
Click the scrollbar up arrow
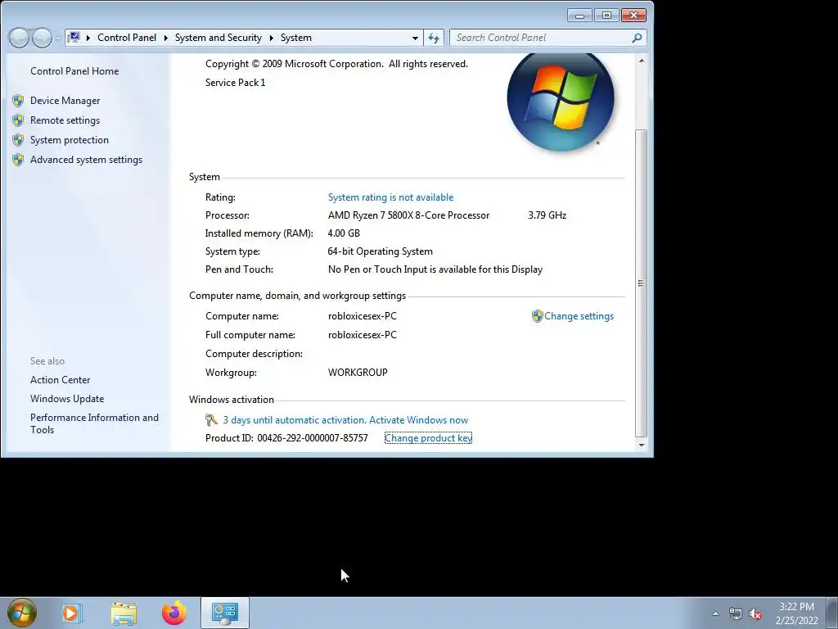click(x=642, y=61)
